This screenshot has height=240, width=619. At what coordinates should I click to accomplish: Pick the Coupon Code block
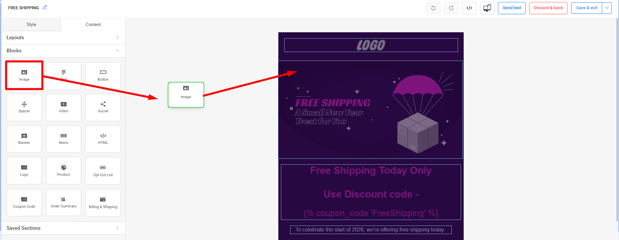click(x=24, y=202)
